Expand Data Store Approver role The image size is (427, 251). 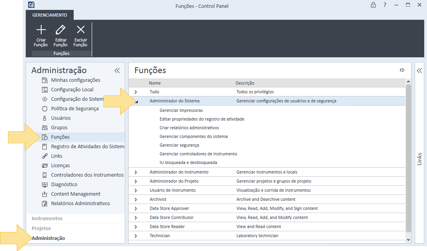point(136,209)
